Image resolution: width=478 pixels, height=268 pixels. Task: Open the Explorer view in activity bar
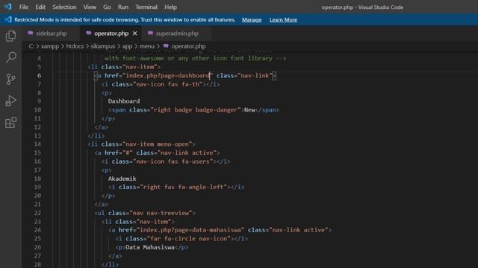pos(10,36)
